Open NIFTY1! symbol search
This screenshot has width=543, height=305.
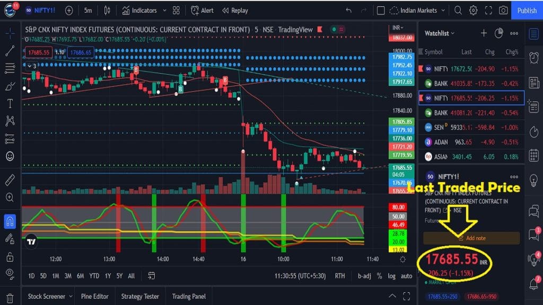tap(40, 11)
